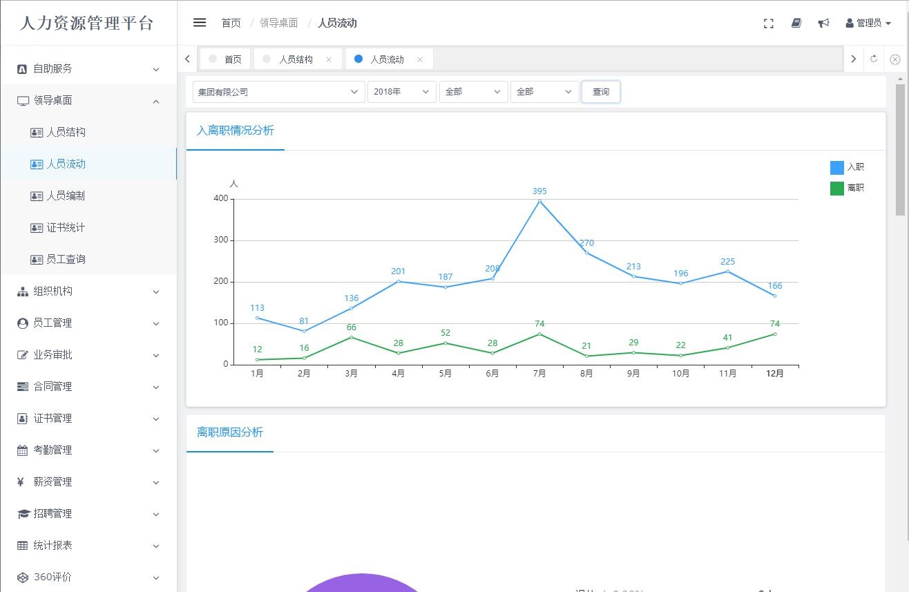Open 人员编制 in sidebar
The width and height of the screenshot is (909, 592).
click(x=88, y=196)
